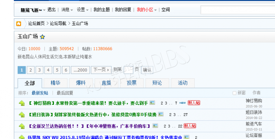Click the 作者 column header

[256, 93]
